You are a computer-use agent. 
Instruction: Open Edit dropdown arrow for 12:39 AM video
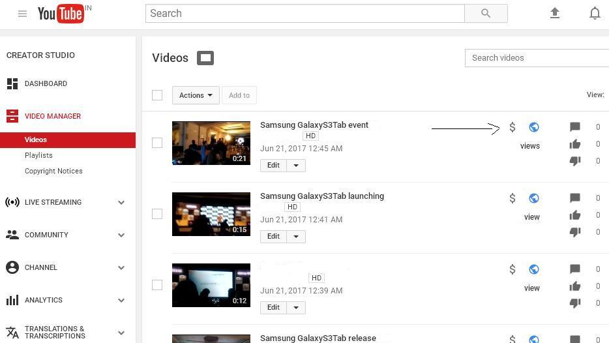pos(296,308)
